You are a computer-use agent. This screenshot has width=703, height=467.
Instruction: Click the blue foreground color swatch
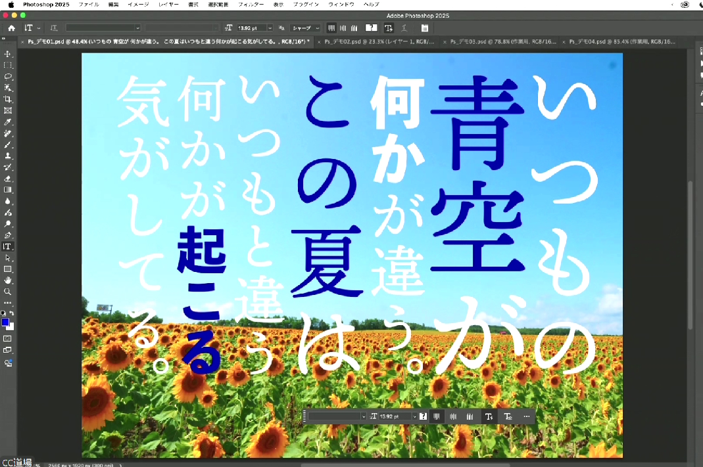pyautogui.click(x=7, y=322)
